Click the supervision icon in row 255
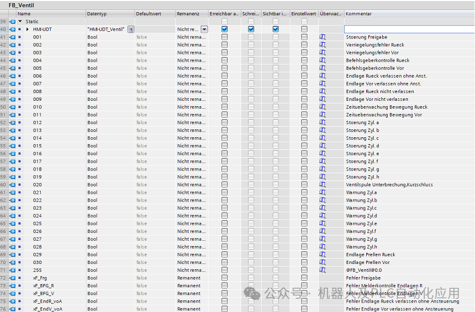The height and width of the screenshot is (312, 475). tap(322, 270)
